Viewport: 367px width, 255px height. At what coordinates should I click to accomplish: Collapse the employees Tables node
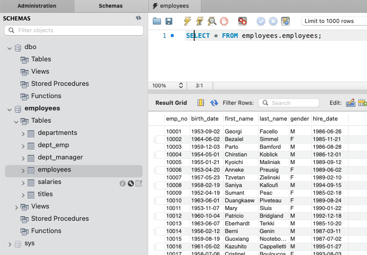click(16, 122)
